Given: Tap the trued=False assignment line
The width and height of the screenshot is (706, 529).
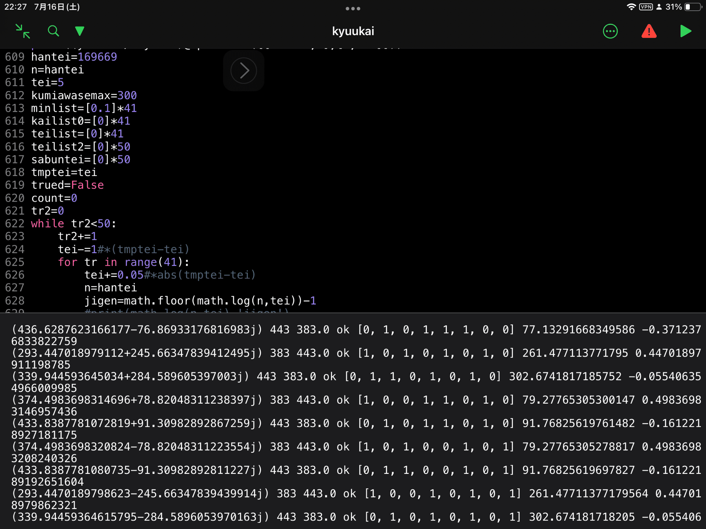Looking at the screenshot, I should coord(67,185).
